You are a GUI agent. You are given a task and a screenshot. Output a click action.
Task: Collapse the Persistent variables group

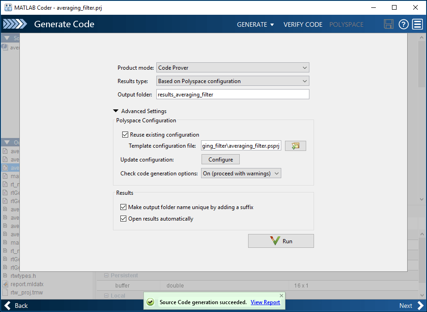[106, 276]
